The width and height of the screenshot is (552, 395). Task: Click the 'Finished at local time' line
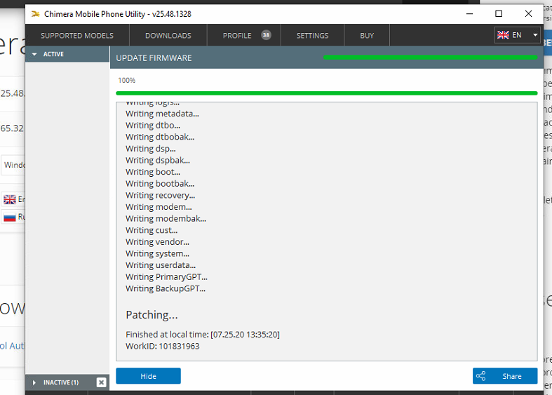tap(203, 335)
